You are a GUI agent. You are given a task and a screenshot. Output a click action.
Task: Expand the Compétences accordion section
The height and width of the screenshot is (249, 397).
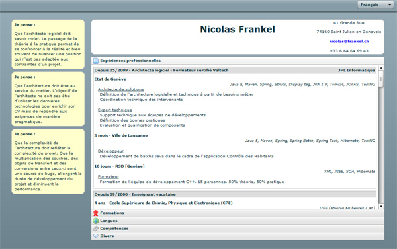point(238,229)
